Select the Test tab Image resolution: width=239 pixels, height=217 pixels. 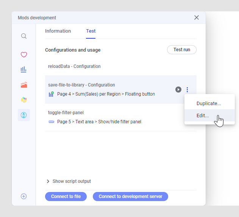(x=91, y=31)
